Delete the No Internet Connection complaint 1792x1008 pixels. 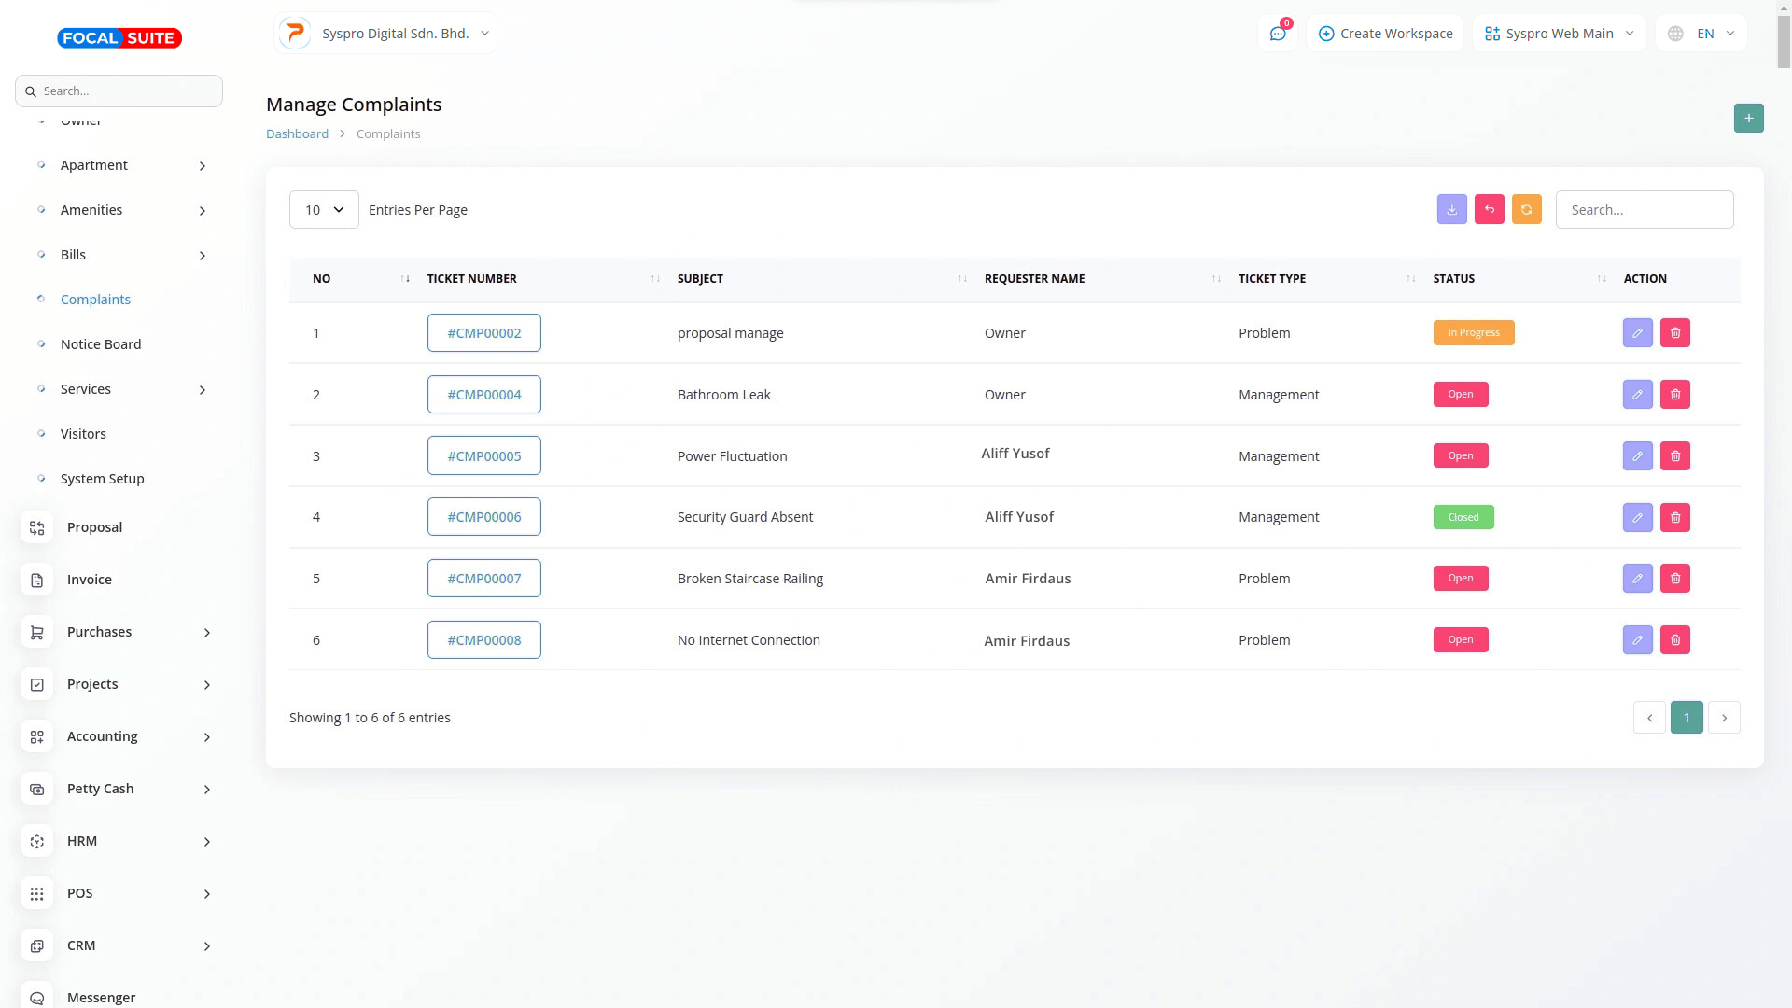1674,640
